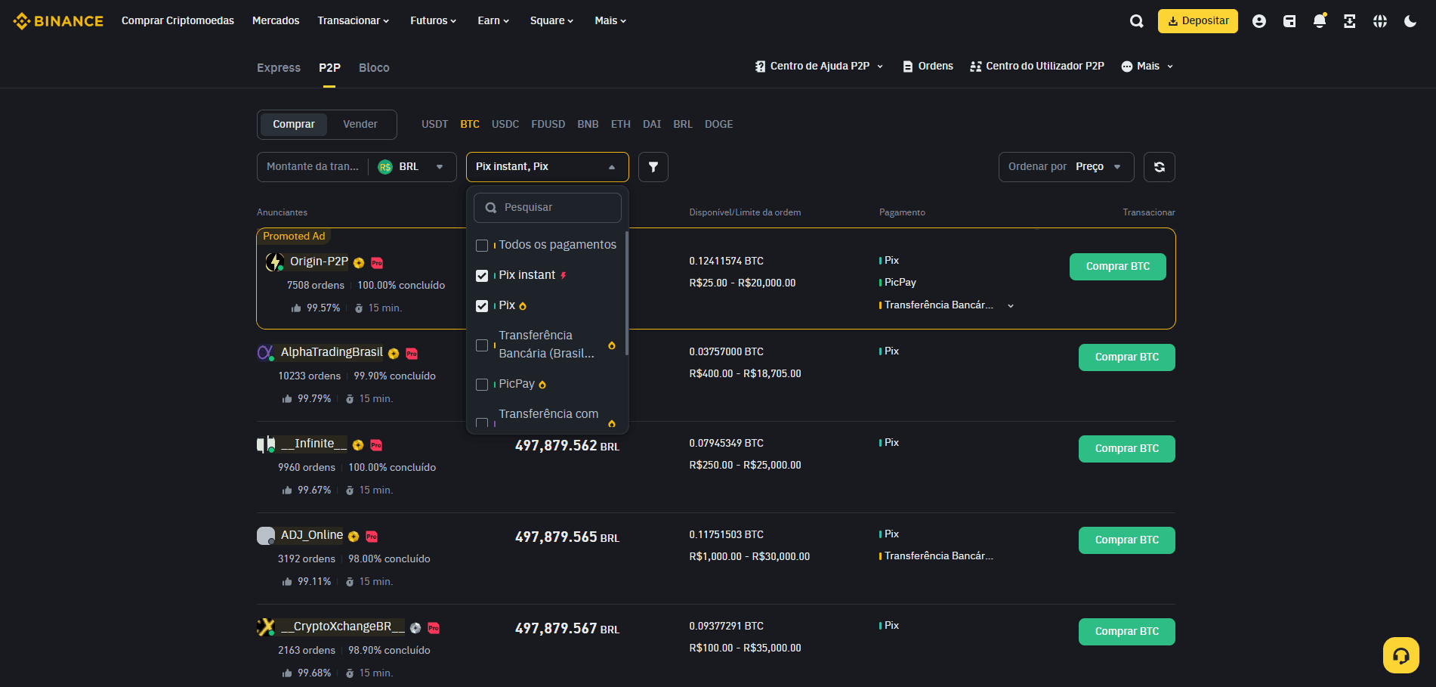1436x687 pixels.
Task: Check the PicPay checkbox
Action: 482,385
